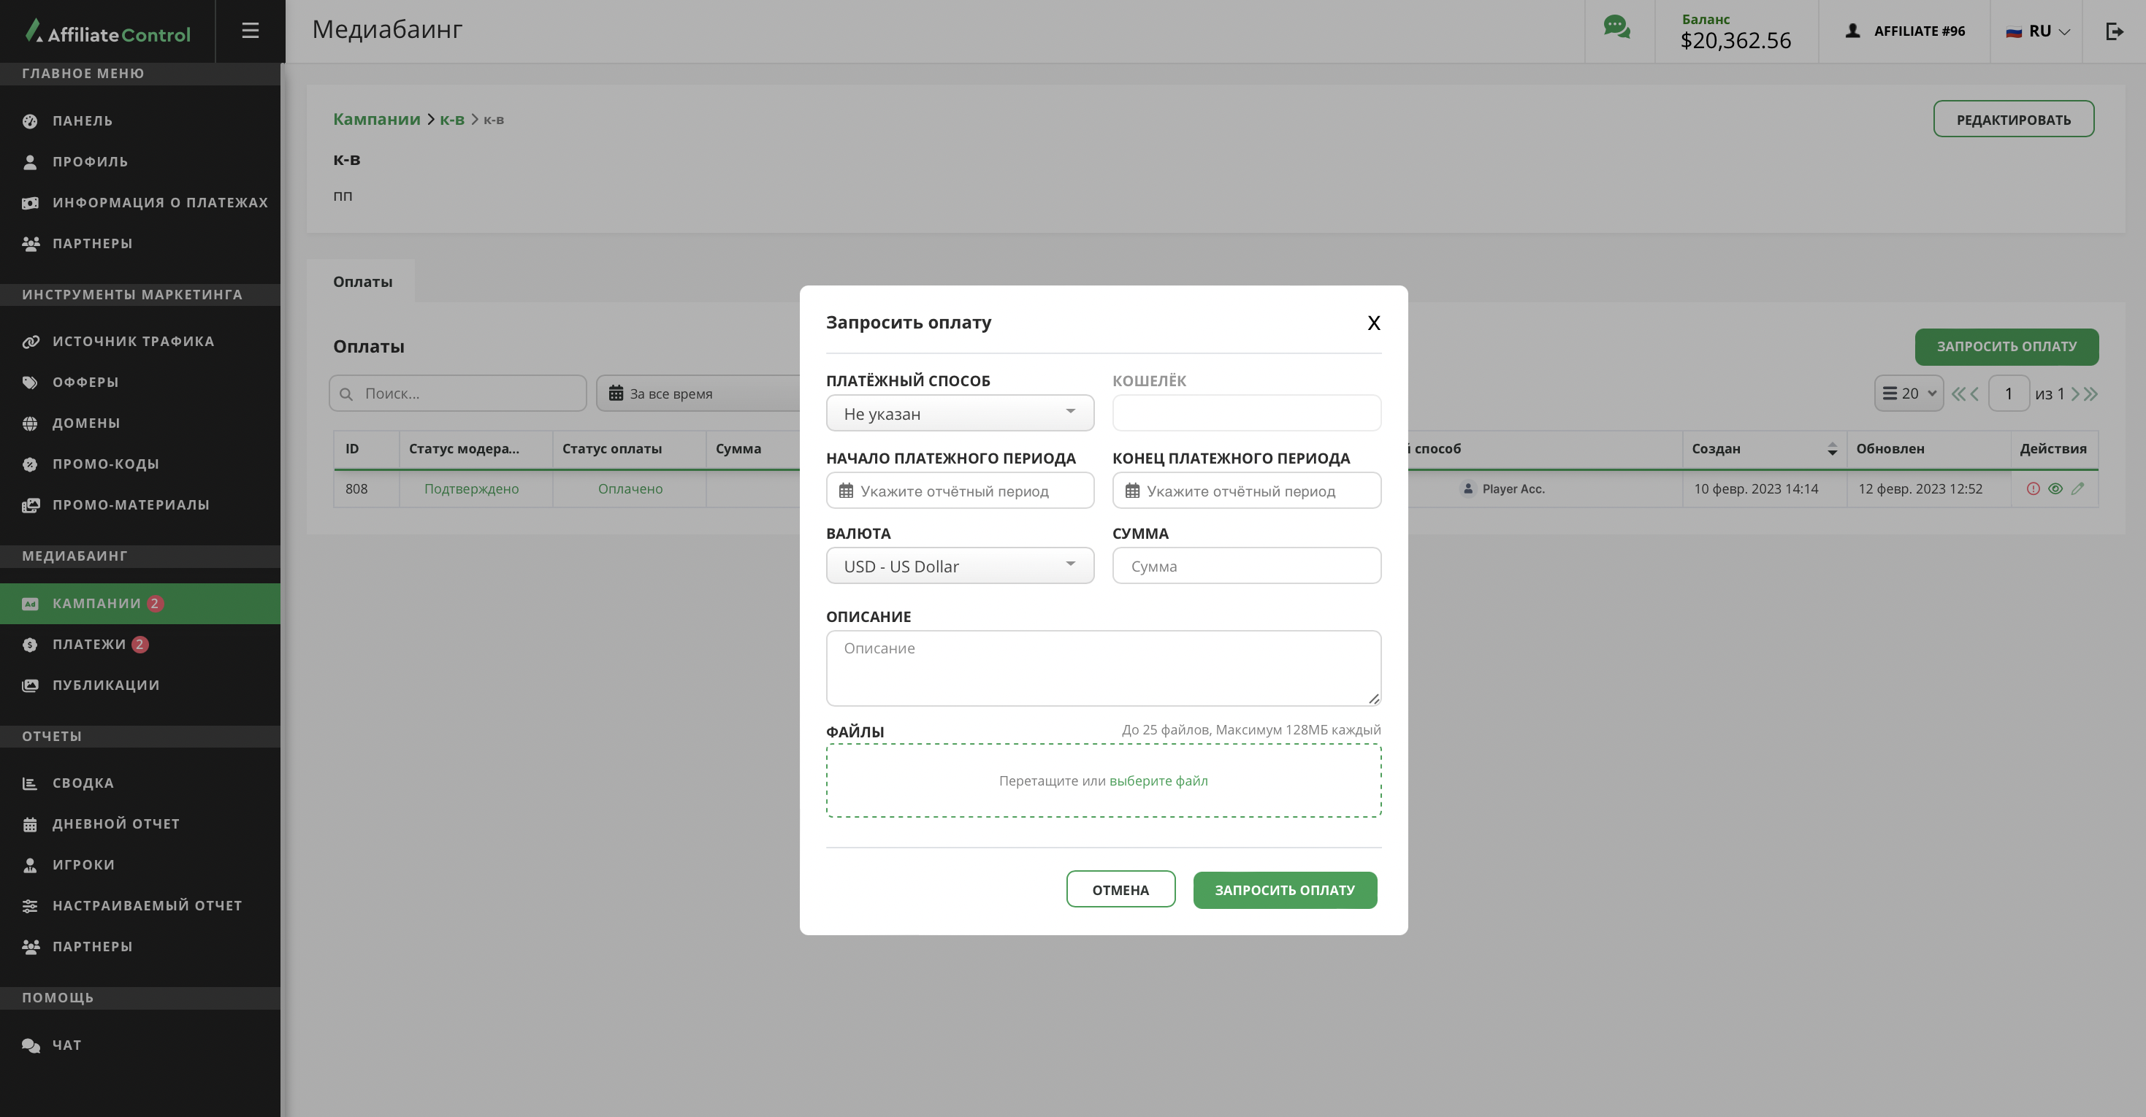Click the red alert icon in the Actions column
Image resolution: width=2146 pixels, height=1117 pixels.
[x=2033, y=489]
